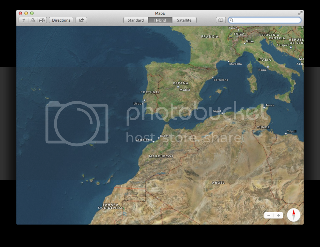Click the current location arrow icon
This screenshot has width=320, height=247.
[x=23, y=20]
